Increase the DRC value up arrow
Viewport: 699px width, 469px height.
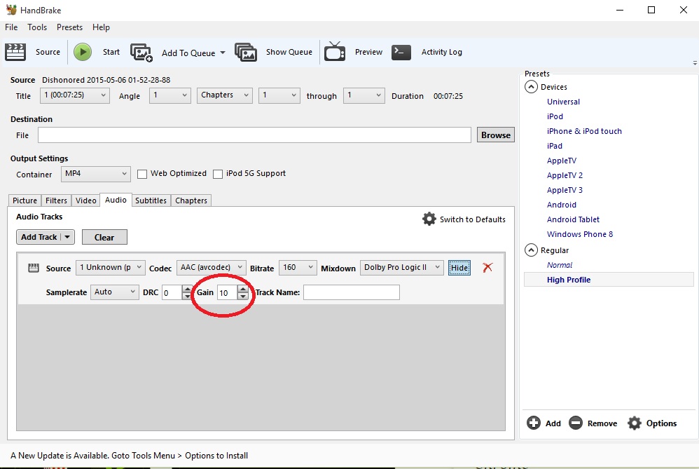pyautogui.click(x=187, y=289)
